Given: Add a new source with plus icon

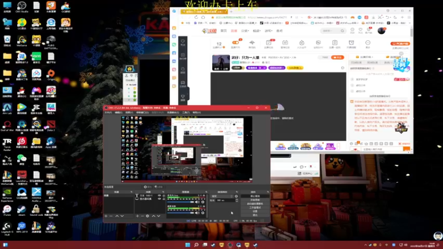Looking at the screenshot, I should click(x=137, y=216).
